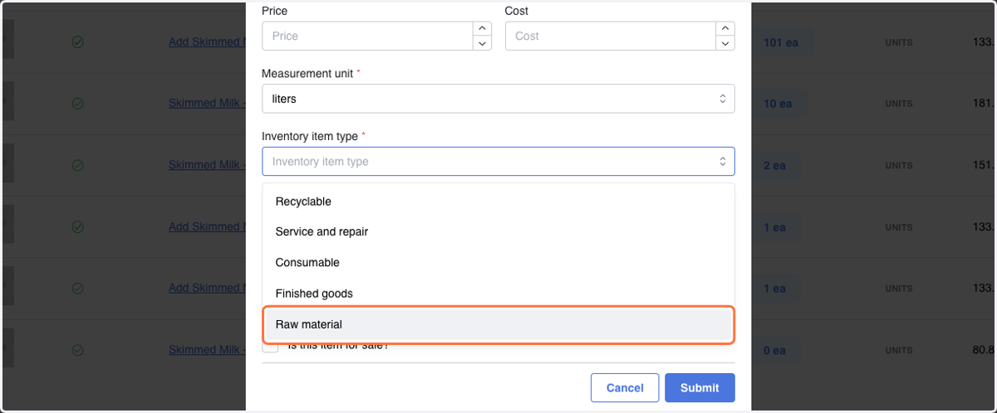Click the 0 ea quantity badge
Viewport: 997px width, 413px height.
tap(774, 350)
